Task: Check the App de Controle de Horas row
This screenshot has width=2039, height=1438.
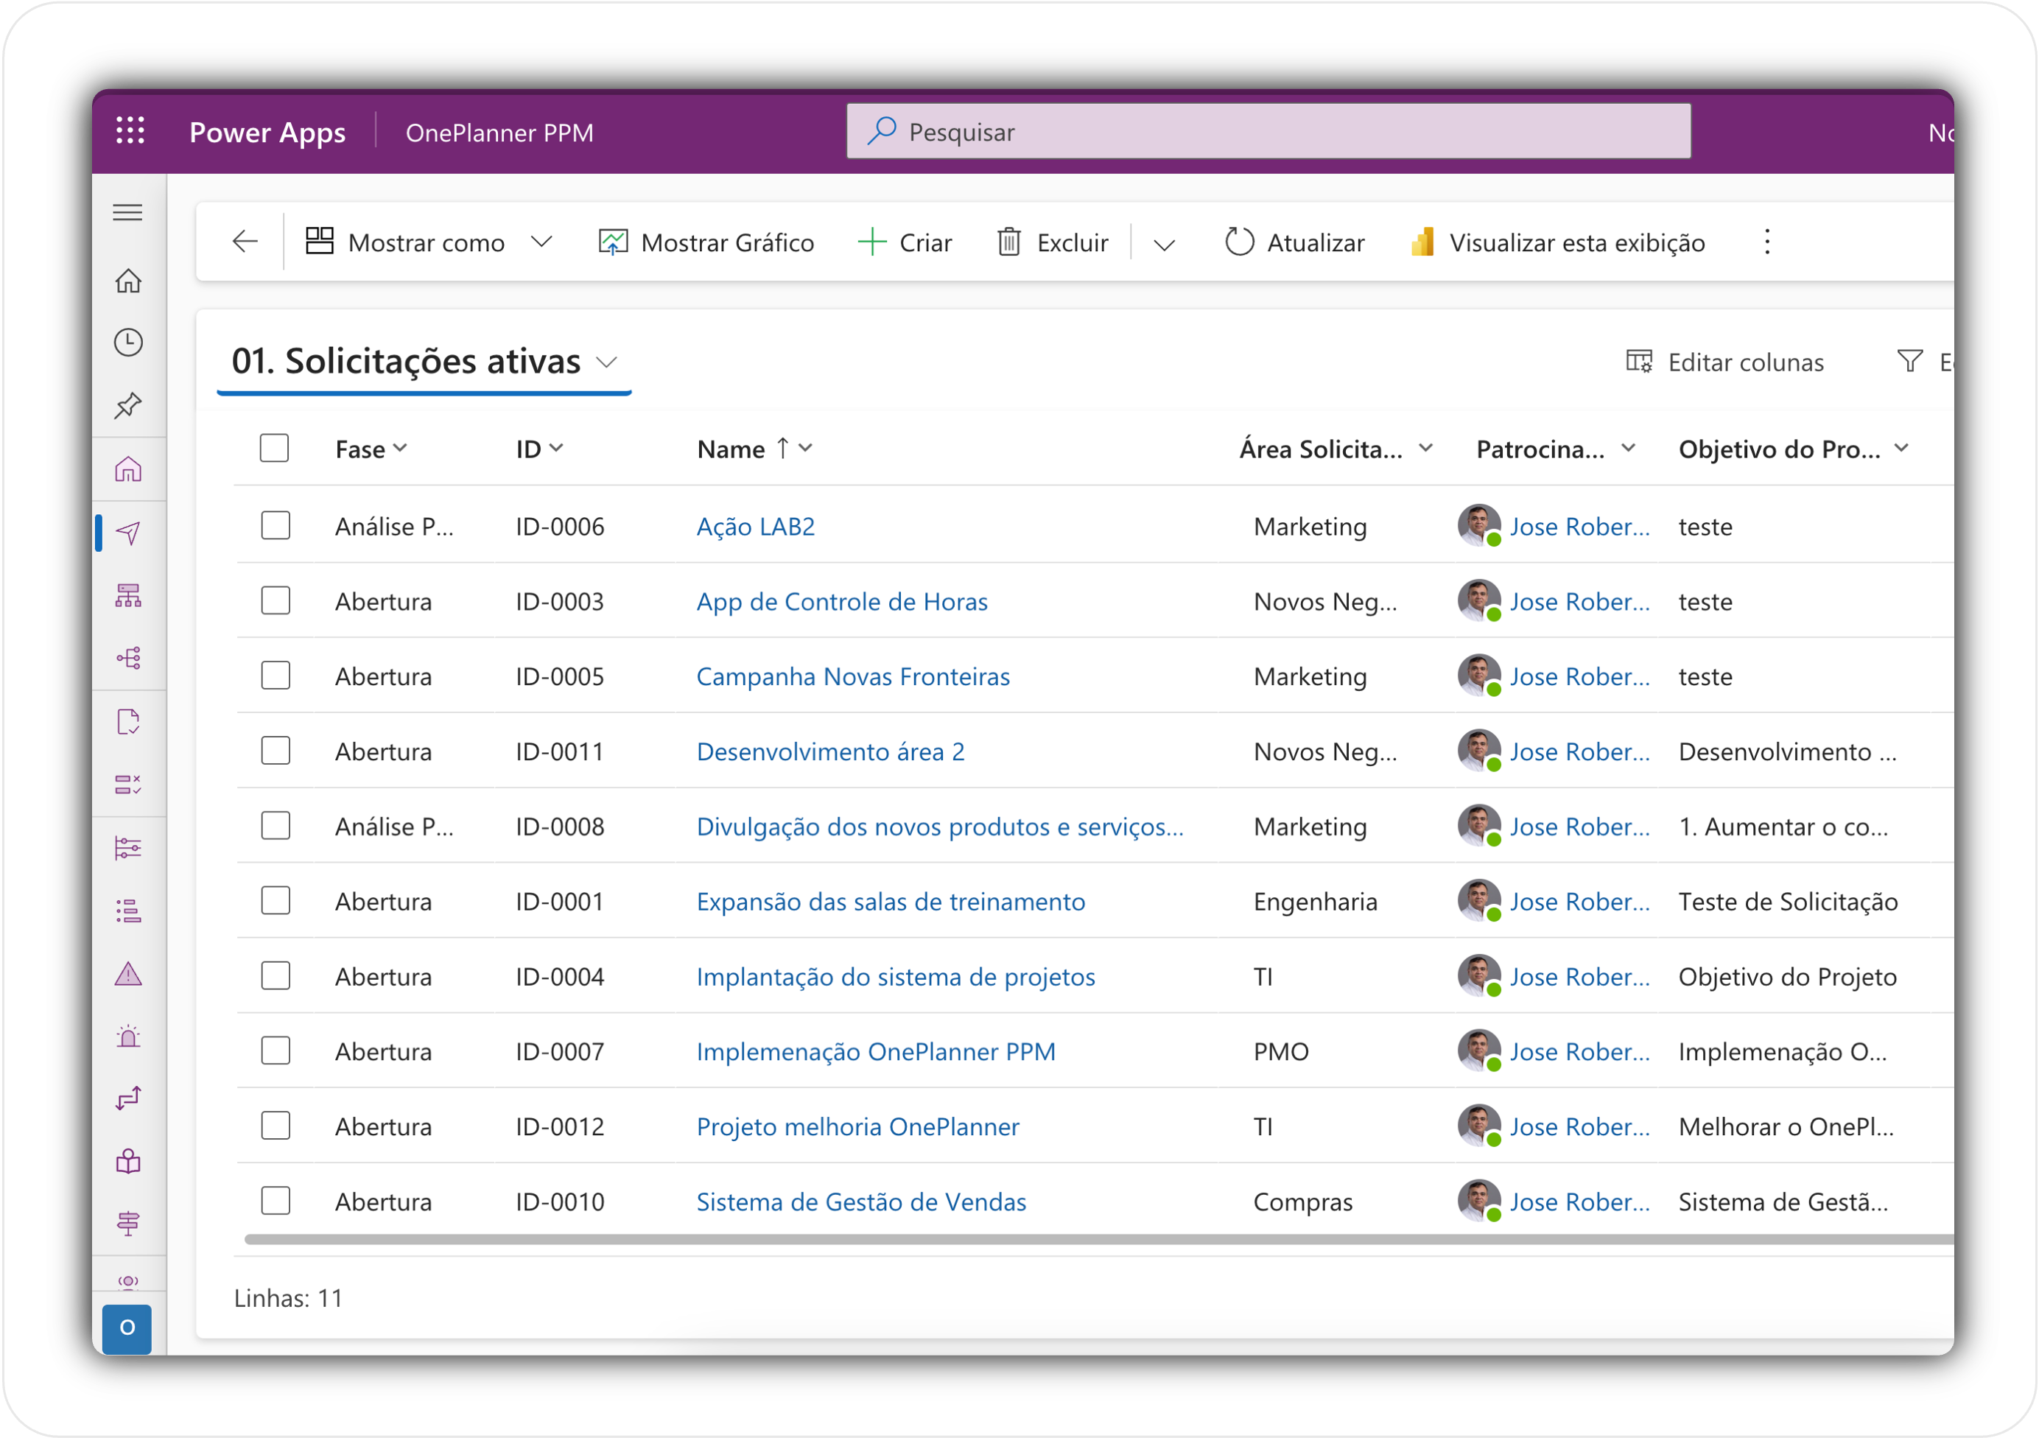Action: [x=276, y=600]
